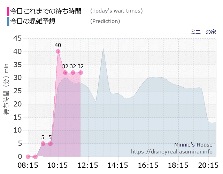
Task: Click the first 5-minute data point marker
Action: (43, 143)
